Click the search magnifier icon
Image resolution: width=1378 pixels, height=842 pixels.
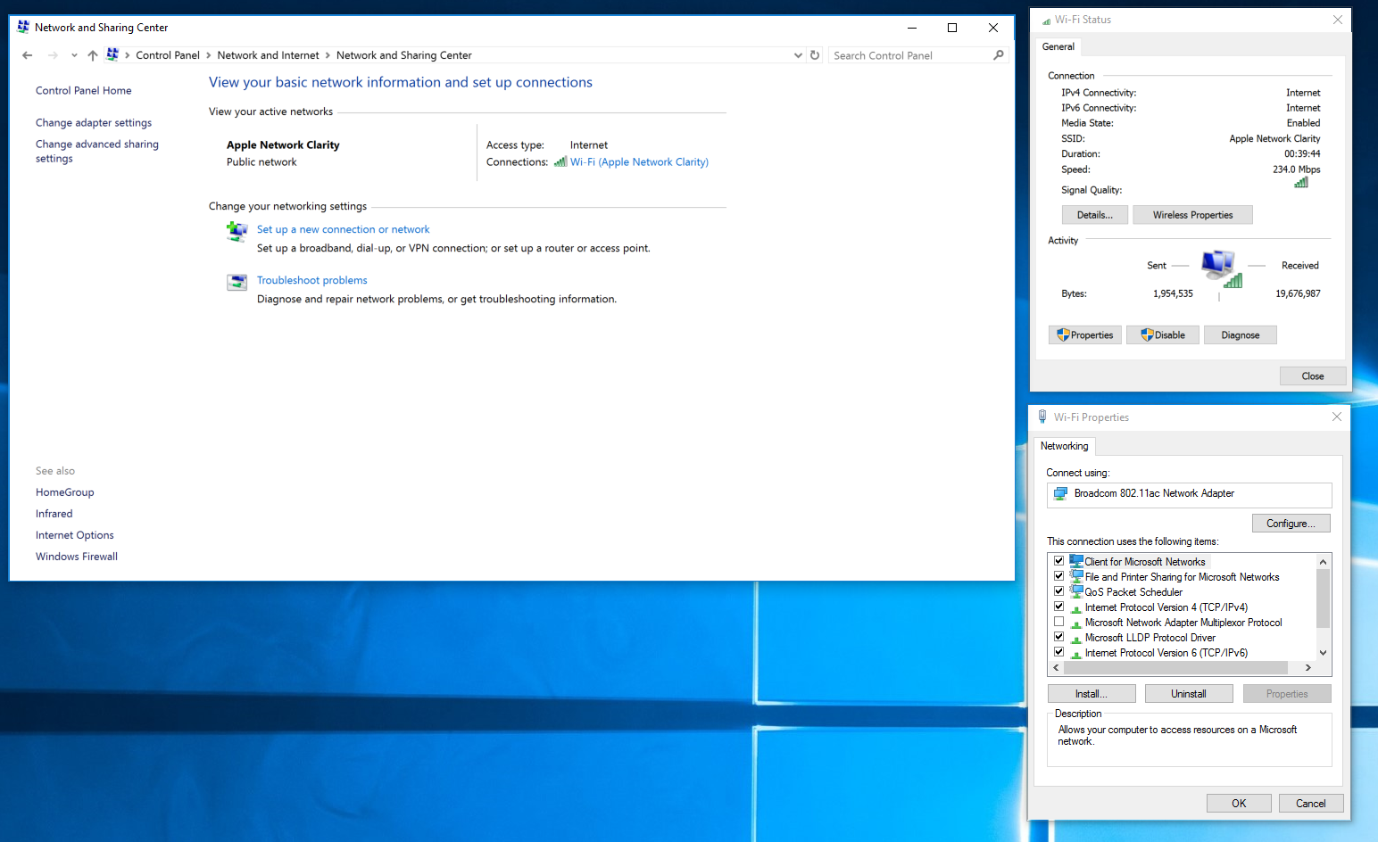click(x=999, y=55)
